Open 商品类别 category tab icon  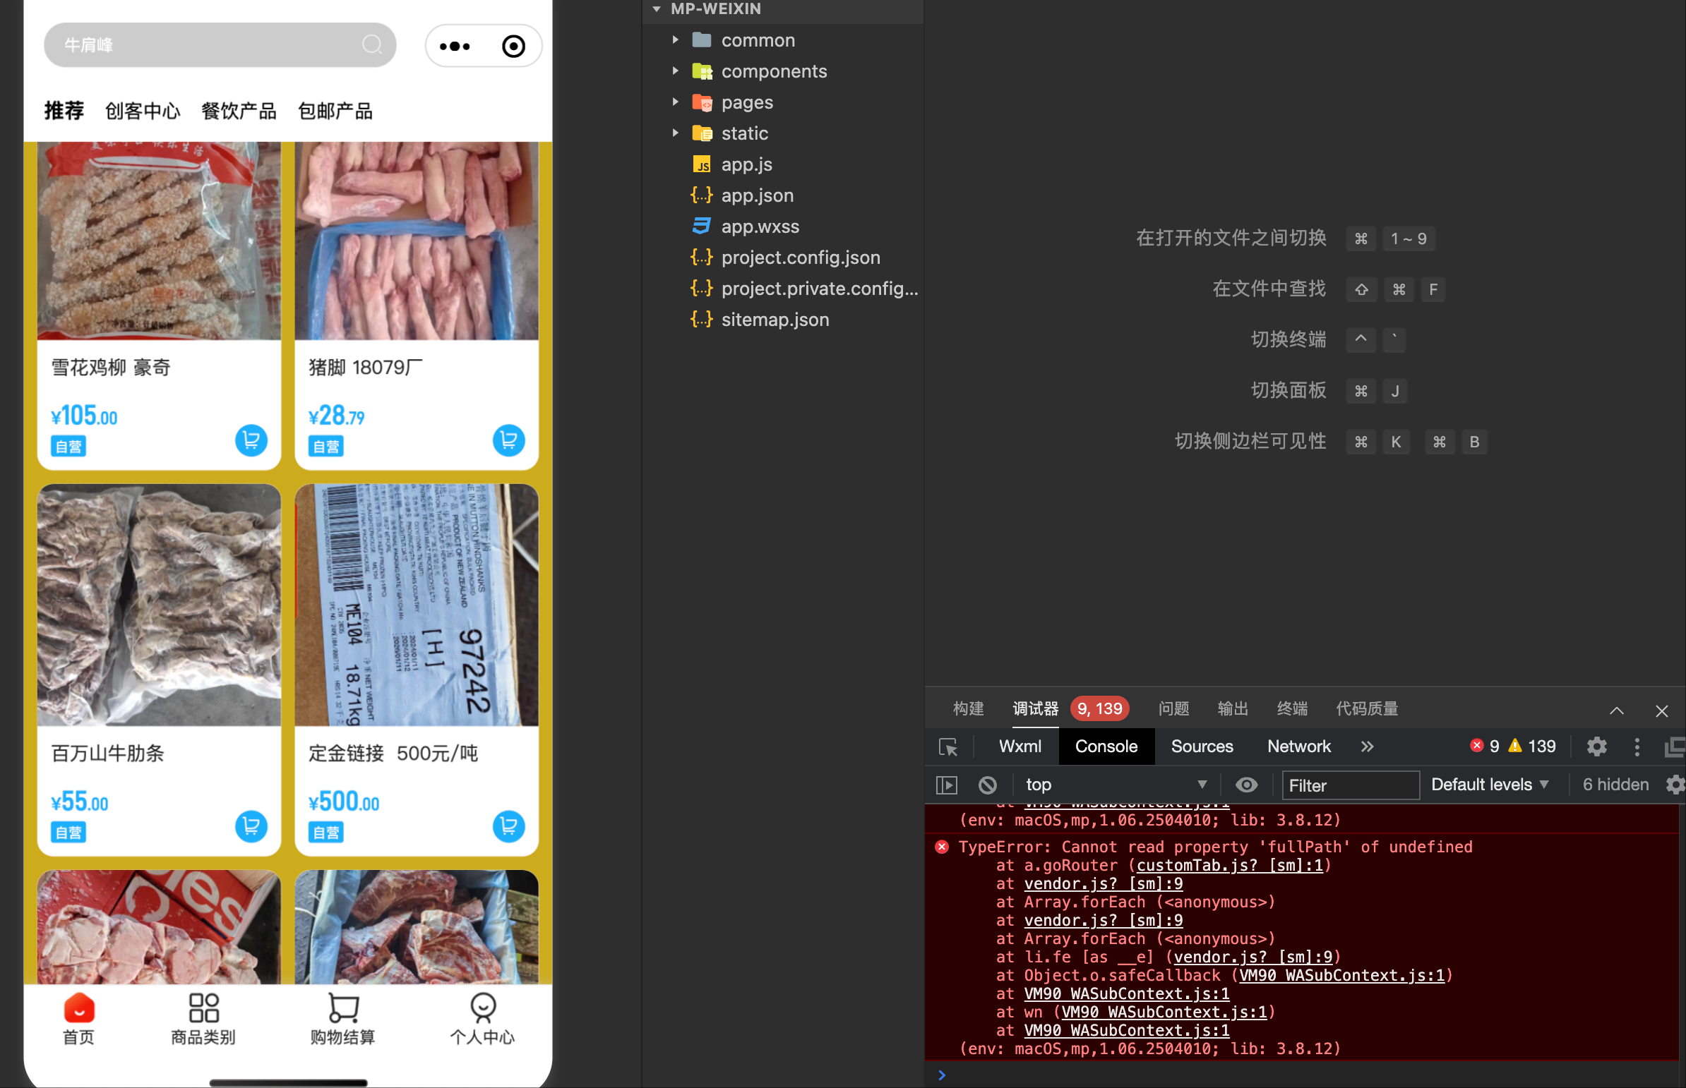click(203, 1008)
